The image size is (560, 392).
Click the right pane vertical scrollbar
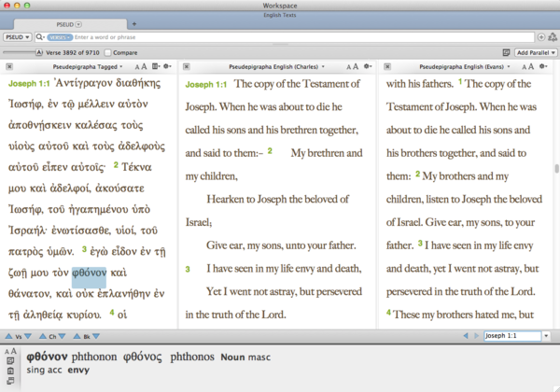click(x=556, y=168)
